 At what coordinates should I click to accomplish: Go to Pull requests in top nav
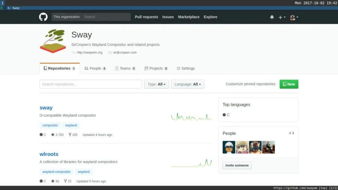coord(146,17)
